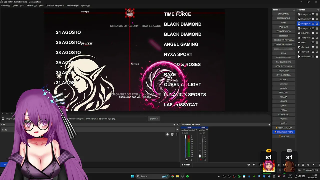
Task: Move selected source up
Action: coord(313,165)
